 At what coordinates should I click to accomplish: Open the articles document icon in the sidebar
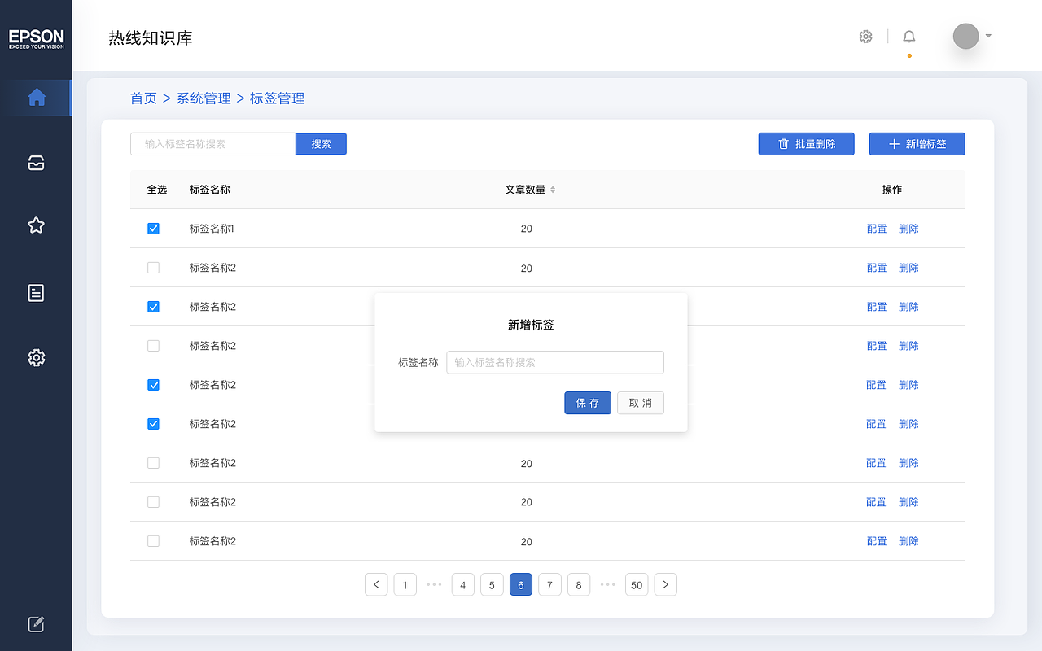[36, 293]
